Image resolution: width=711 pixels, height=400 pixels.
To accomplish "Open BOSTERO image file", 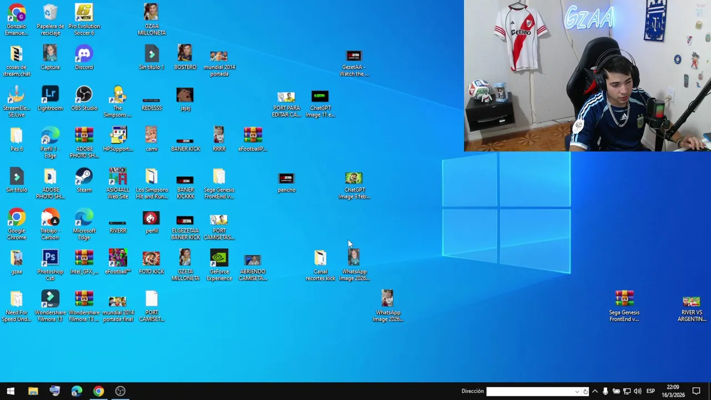I will pos(185,58).
